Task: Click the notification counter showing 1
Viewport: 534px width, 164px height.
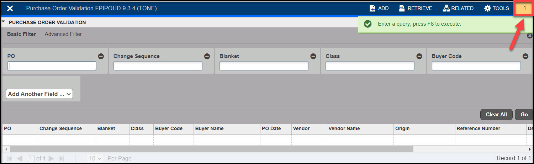Action: 524,8
